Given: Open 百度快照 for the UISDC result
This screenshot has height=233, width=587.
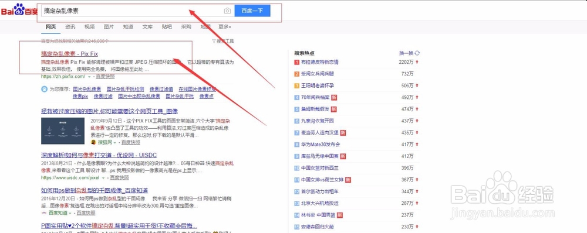Looking at the screenshot, I should pos(119,178).
